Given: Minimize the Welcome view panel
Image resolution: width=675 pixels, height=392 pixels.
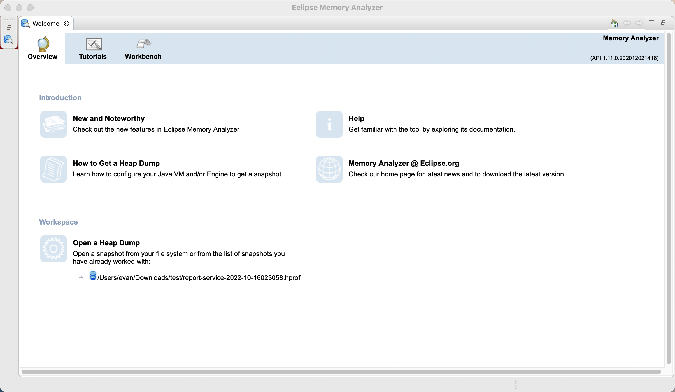Looking at the screenshot, I should click(x=651, y=22).
